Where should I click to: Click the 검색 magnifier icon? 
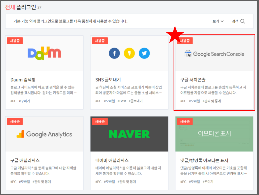pyautogui.click(x=242, y=21)
